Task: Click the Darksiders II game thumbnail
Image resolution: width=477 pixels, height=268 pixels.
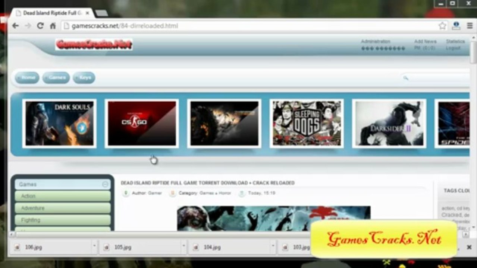Action: [389, 123]
